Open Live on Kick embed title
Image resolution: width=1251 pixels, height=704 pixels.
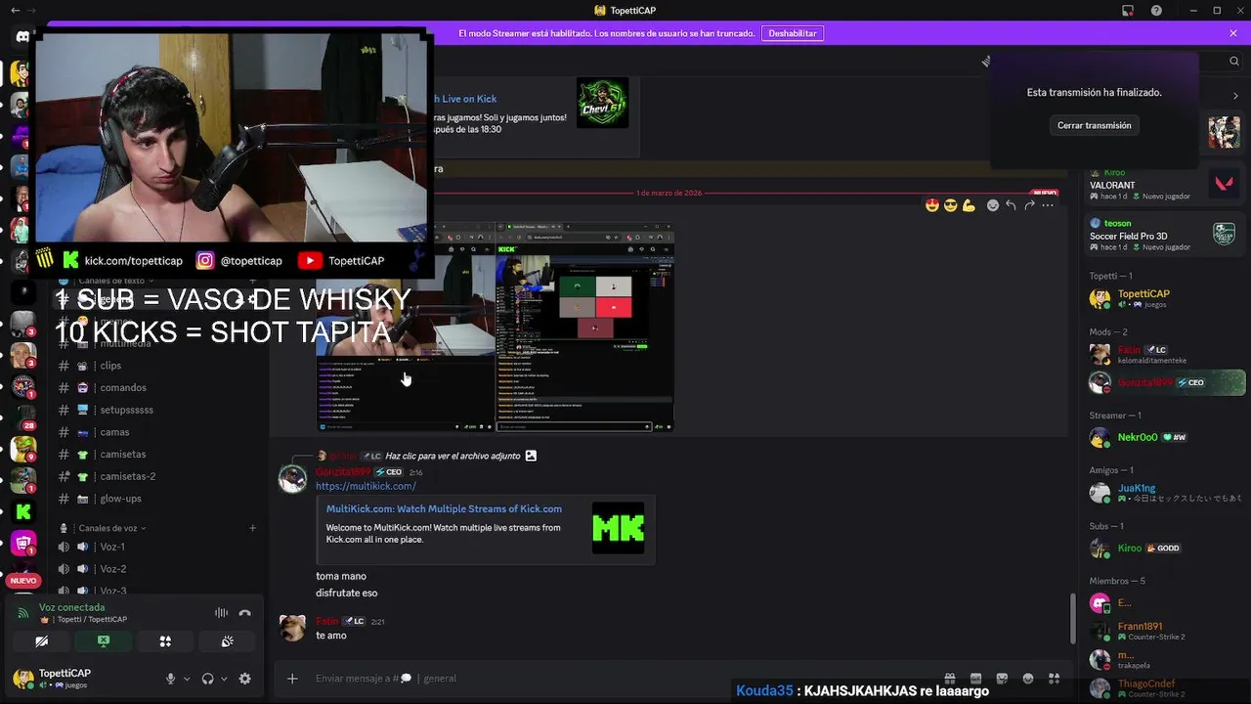[464, 99]
